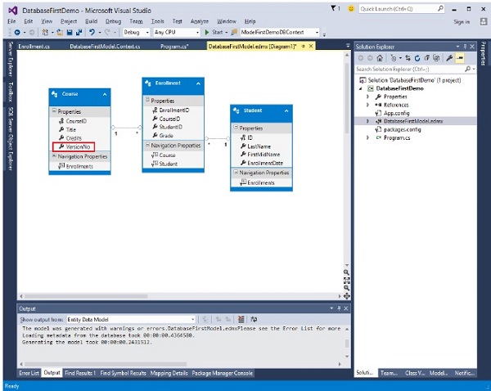The height and width of the screenshot is (391, 491).
Task: Click the Save icon in the toolbar
Action: click(x=70, y=32)
